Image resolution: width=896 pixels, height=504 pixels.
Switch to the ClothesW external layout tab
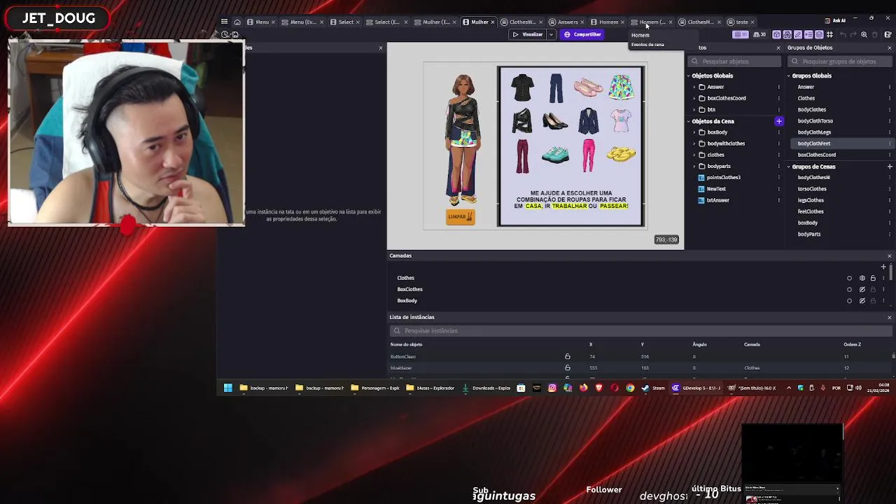tap(521, 22)
